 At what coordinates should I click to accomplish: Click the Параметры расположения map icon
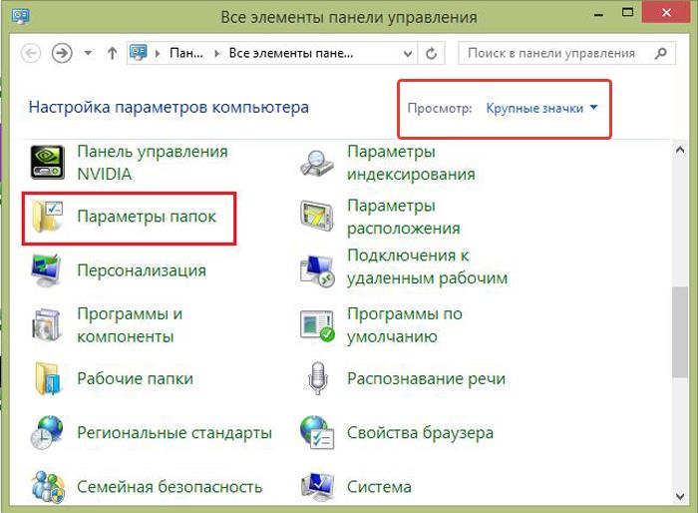click(x=317, y=217)
